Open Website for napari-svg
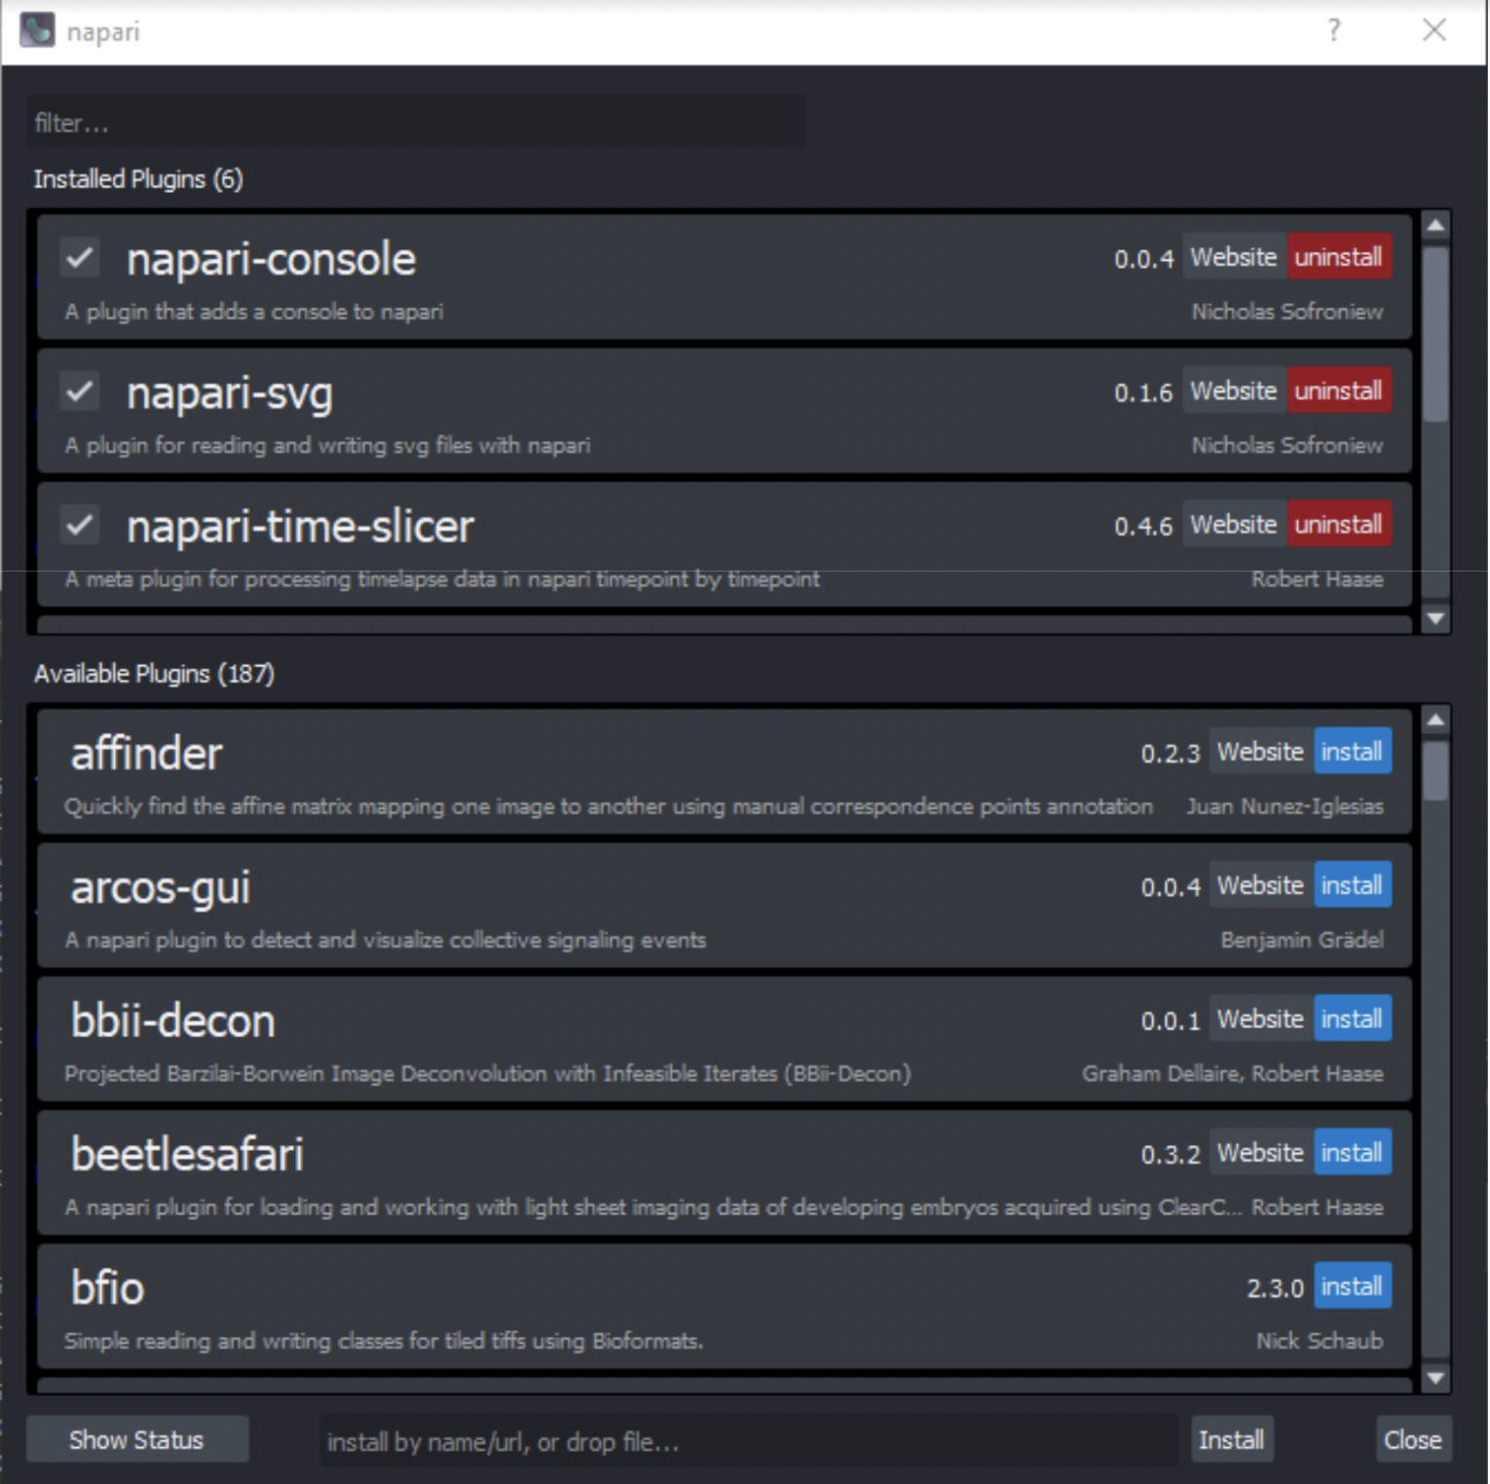The height and width of the screenshot is (1484, 1490). pos(1234,390)
